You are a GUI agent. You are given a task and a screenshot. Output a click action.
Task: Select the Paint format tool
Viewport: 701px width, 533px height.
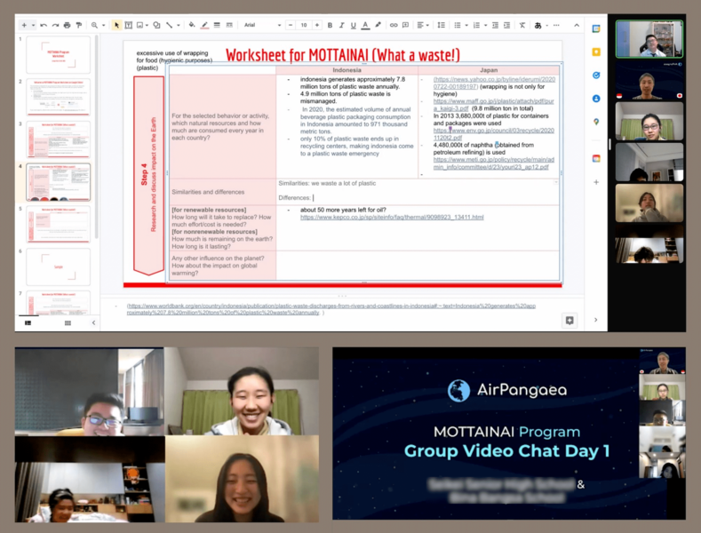[79, 25]
